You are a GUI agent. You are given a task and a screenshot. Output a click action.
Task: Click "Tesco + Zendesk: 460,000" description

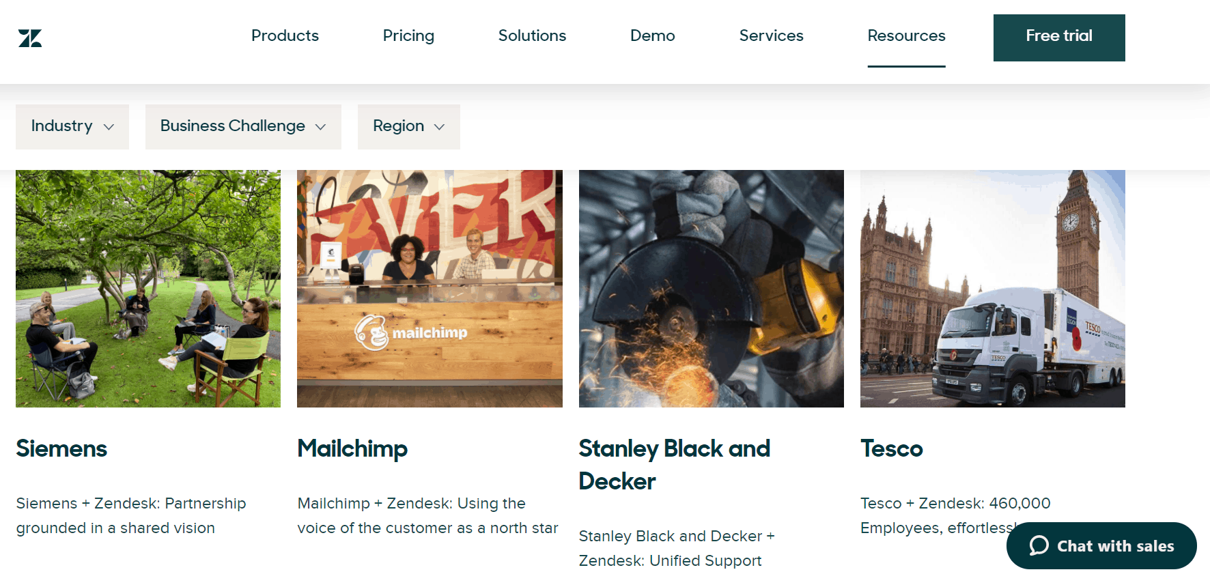pos(955,515)
